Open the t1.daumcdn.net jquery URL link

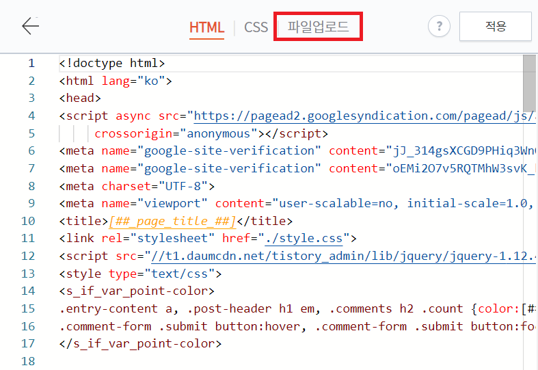coord(343,256)
